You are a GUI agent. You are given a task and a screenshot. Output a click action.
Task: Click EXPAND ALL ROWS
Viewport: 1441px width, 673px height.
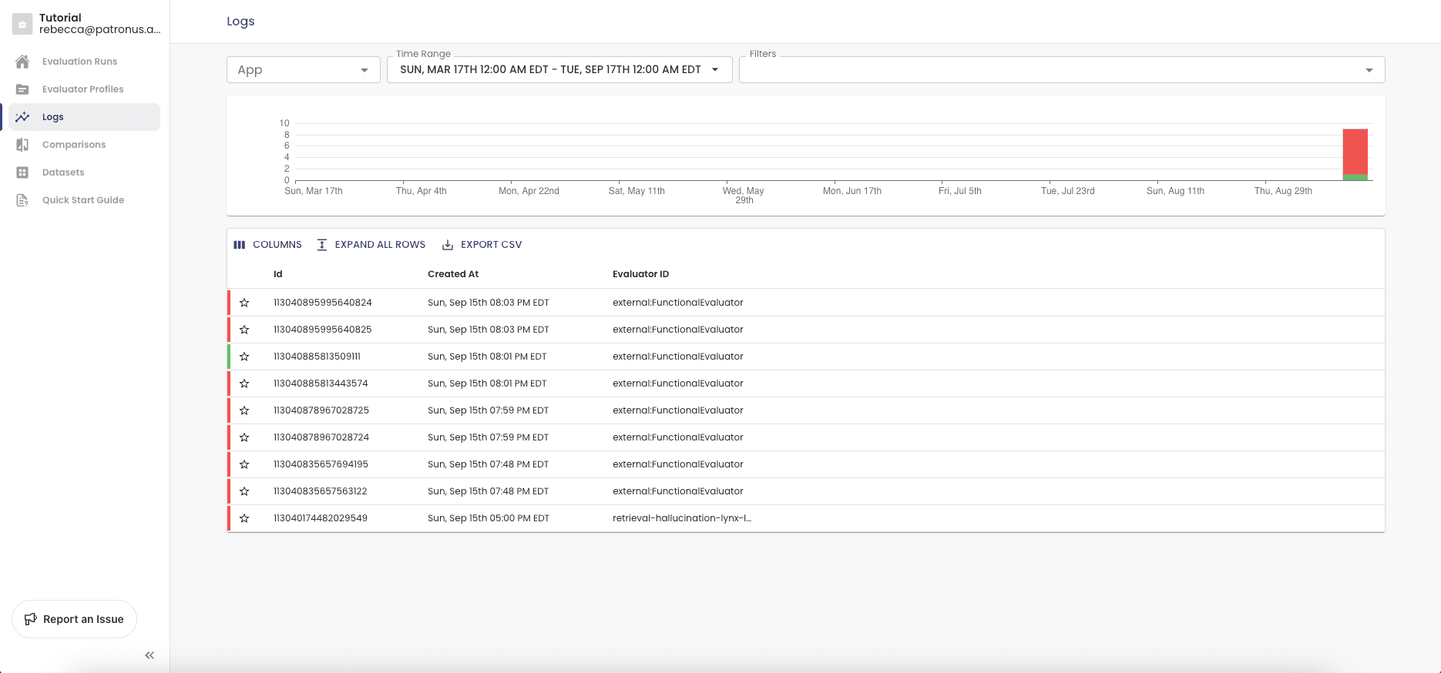[371, 245]
